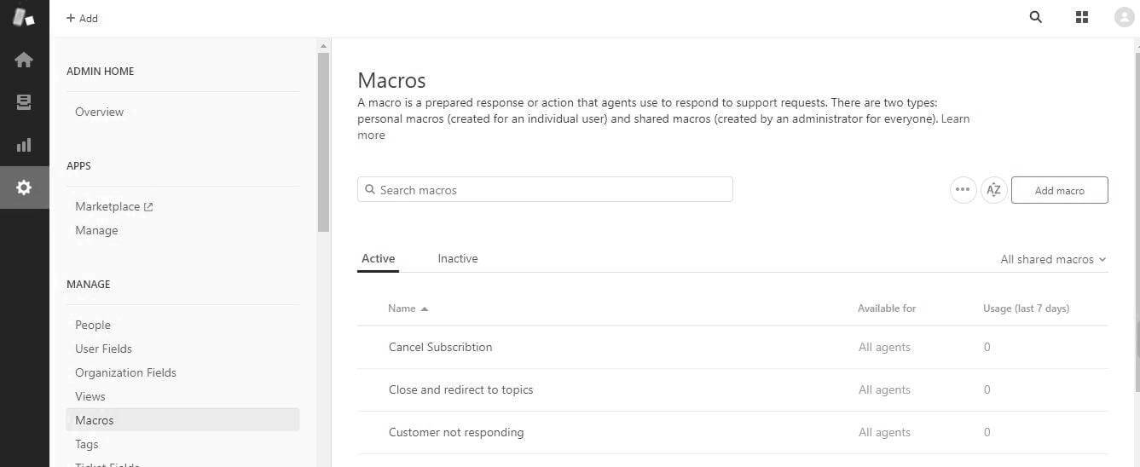This screenshot has width=1140, height=467.
Task: Click the admin sidebar scrollbar
Action: [x=323, y=141]
